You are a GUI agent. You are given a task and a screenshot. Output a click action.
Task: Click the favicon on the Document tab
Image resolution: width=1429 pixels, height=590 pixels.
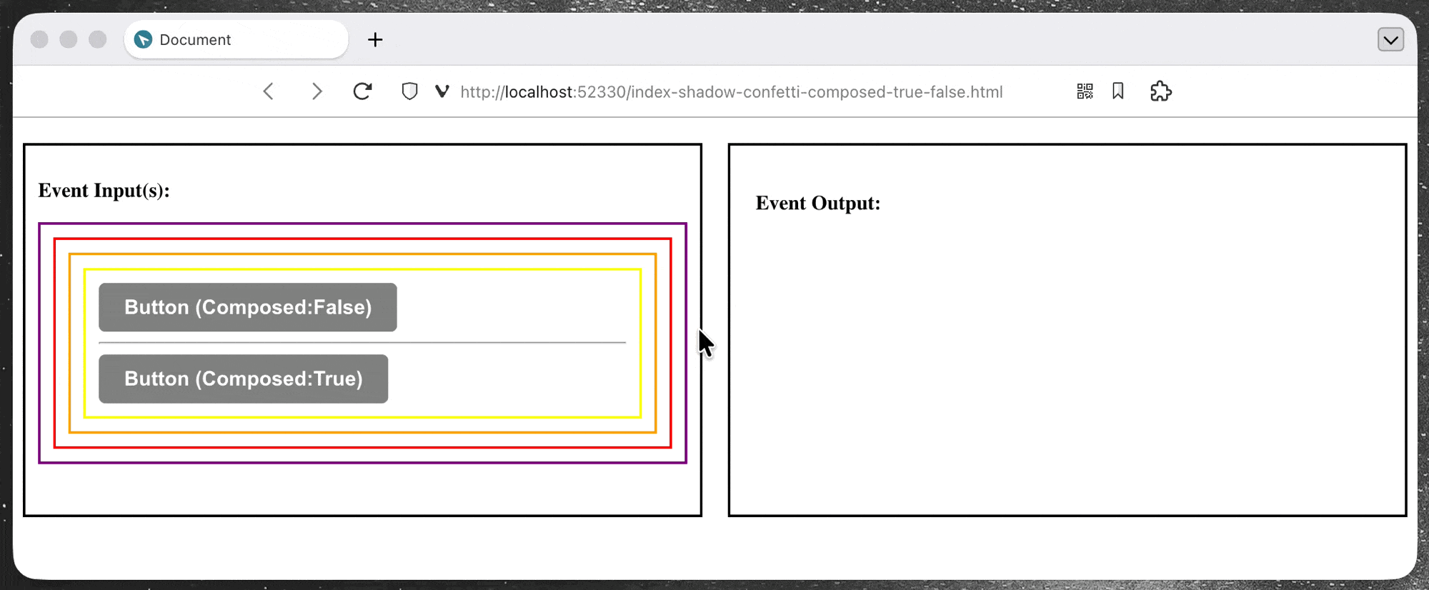(x=144, y=40)
